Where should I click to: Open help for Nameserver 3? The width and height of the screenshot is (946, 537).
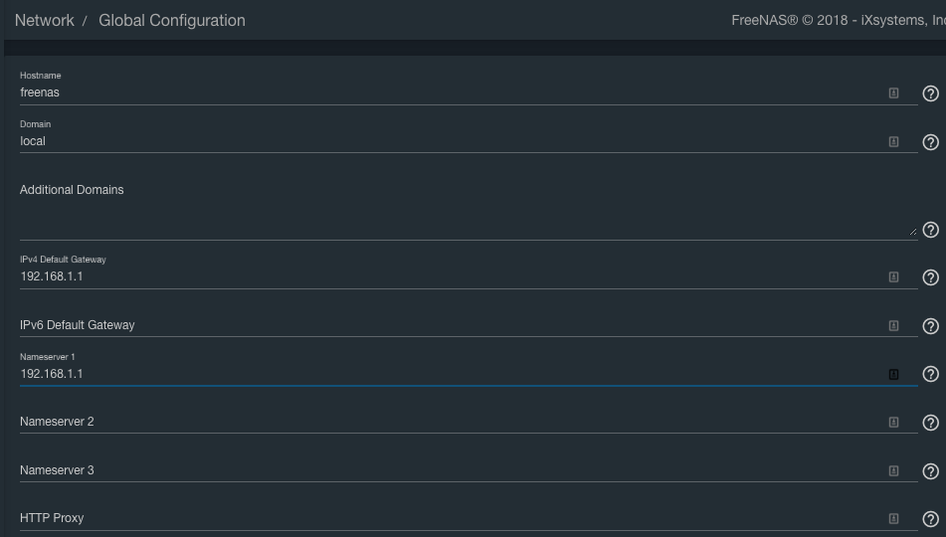click(x=931, y=470)
